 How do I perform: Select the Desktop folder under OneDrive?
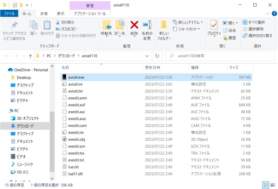21,78
